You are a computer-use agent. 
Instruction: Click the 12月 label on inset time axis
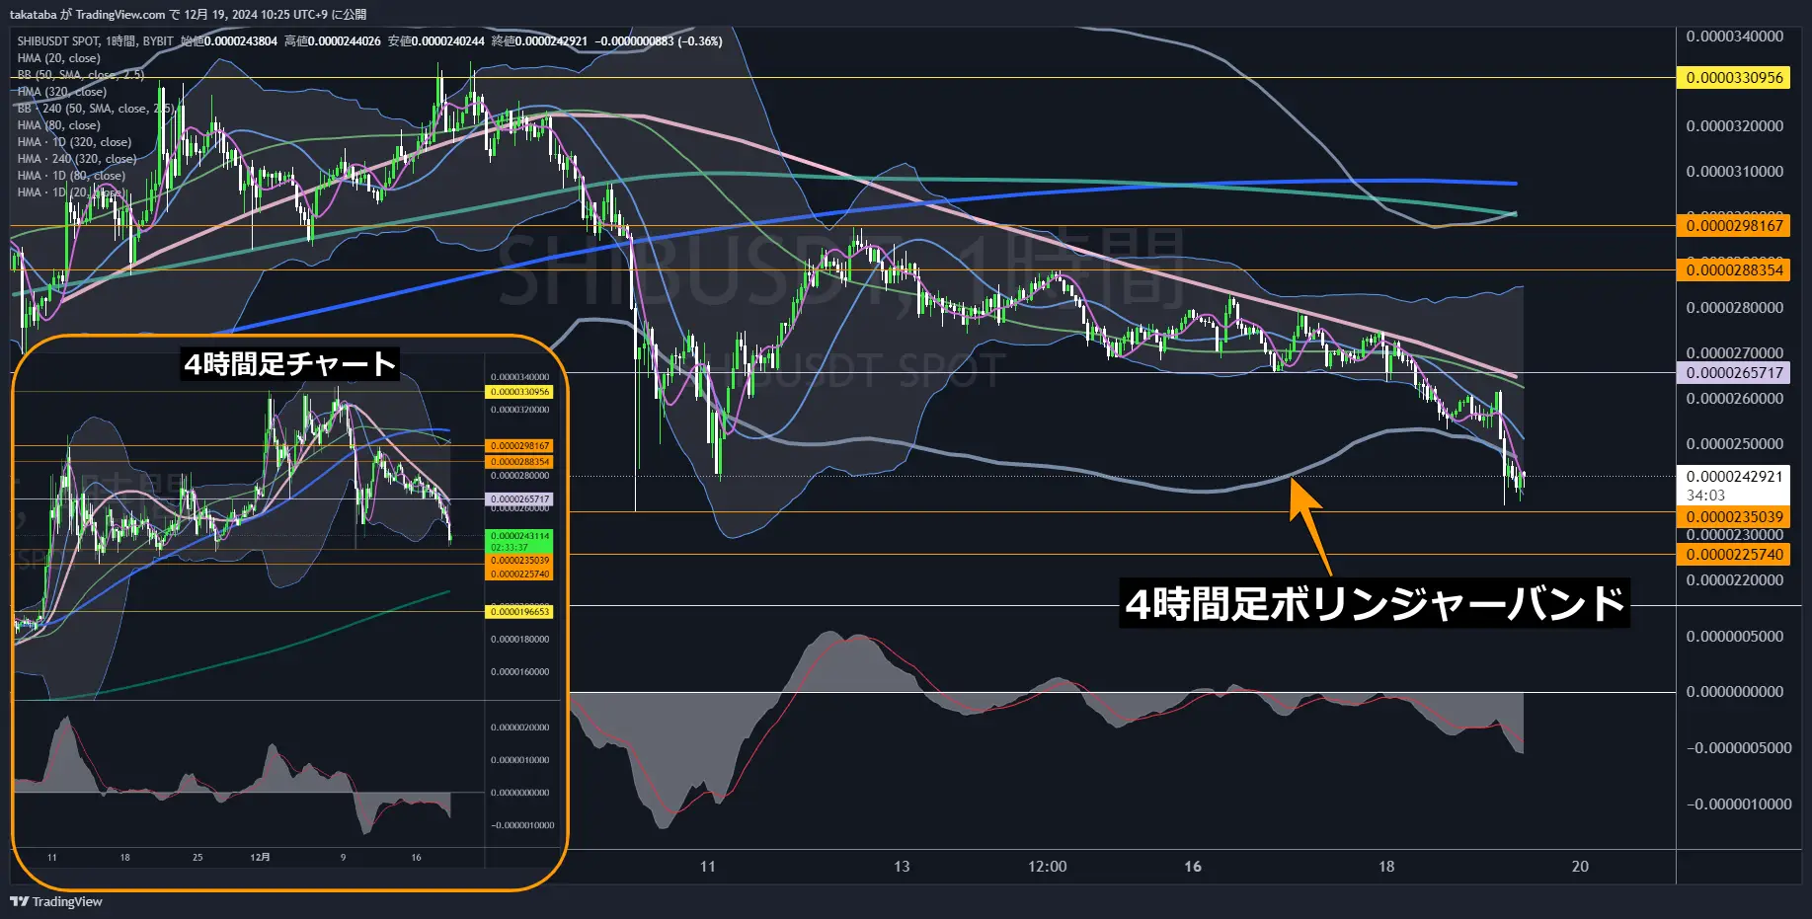[x=260, y=857]
